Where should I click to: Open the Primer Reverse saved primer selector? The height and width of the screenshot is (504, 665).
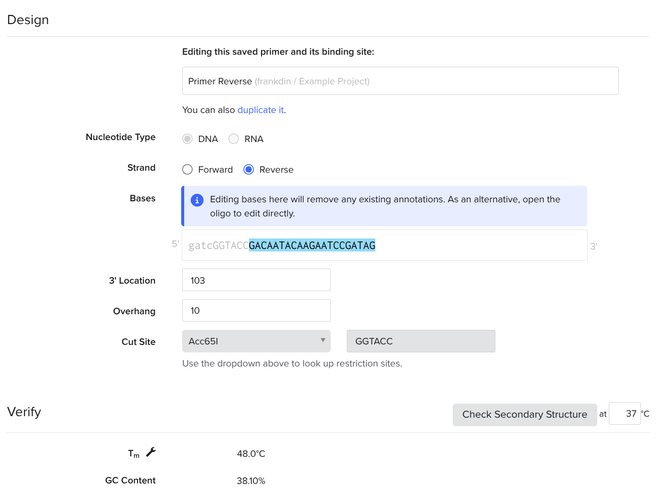(401, 81)
